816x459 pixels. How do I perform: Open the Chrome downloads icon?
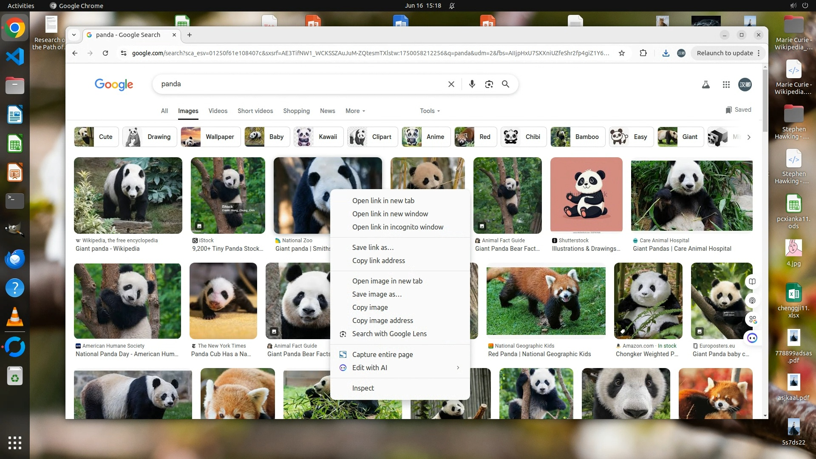click(x=666, y=53)
